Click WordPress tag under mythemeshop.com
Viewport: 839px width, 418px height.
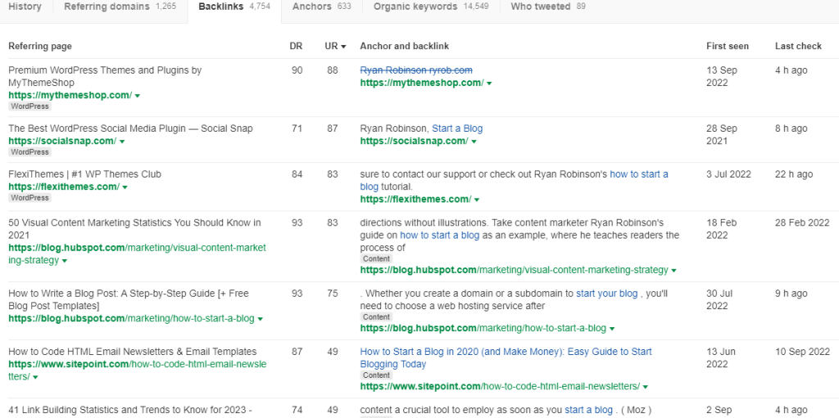click(29, 106)
